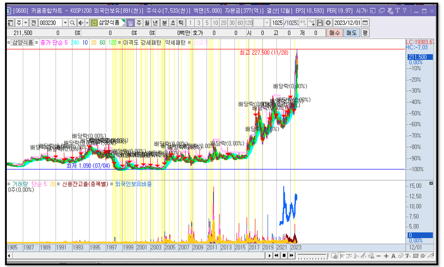Click the chart settings gear icon
Screen dimensions: 444x267
(328, 23)
